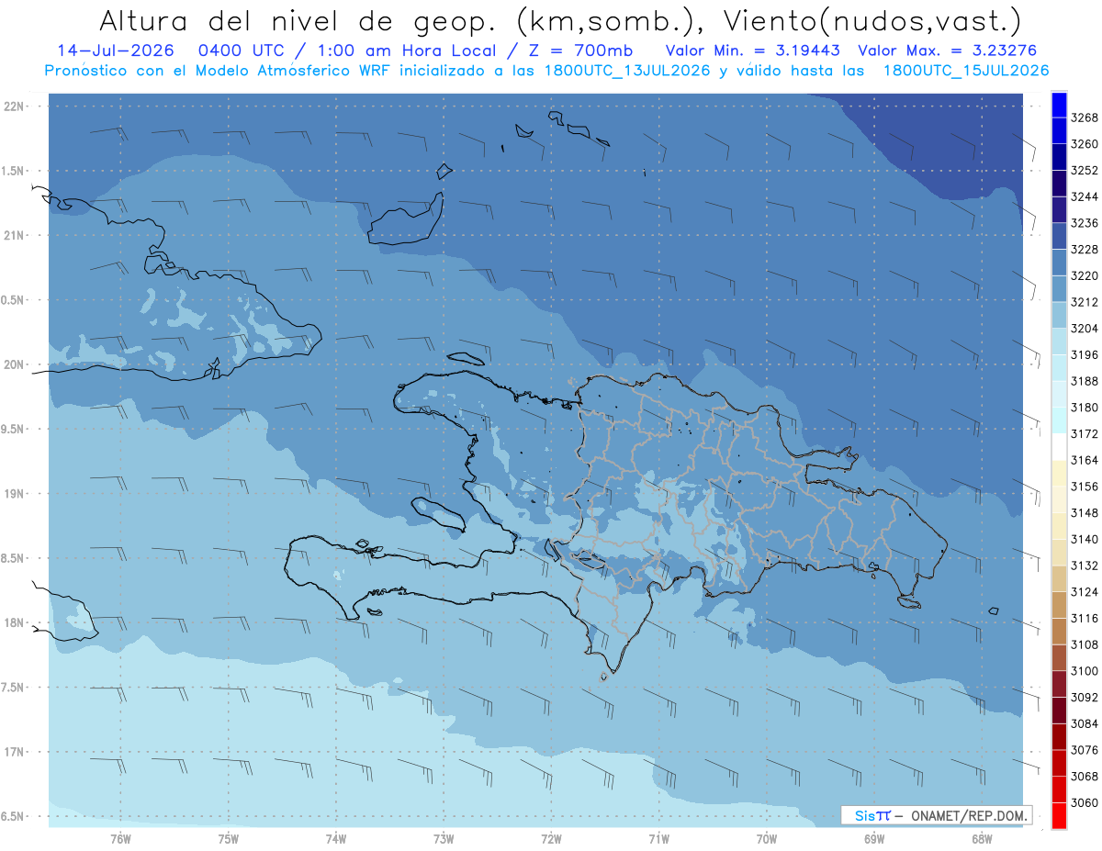Screen dimensions: 1102x851
Task: Click the '75W' longitude label
Action: pyautogui.click(x=228, y=839)
